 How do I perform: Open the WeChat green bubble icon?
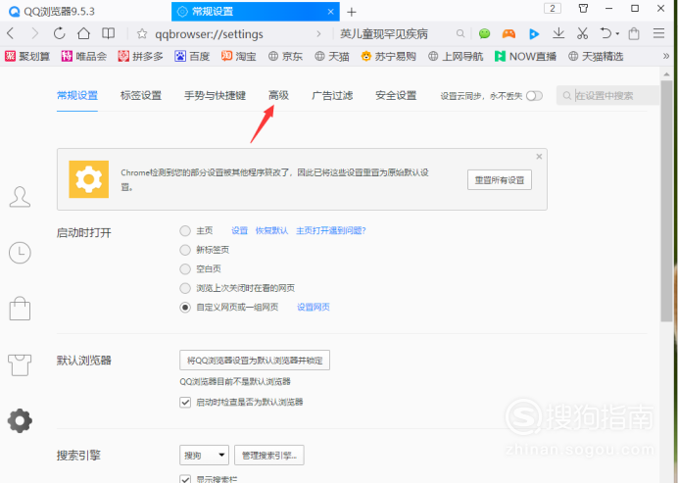point(484,33)
